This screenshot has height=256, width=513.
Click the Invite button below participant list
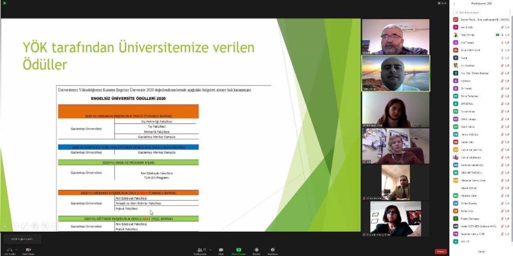click(481, 252)
